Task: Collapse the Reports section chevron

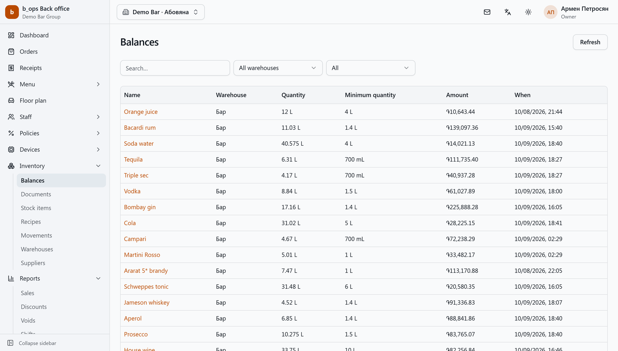Action: coord(98,278)
